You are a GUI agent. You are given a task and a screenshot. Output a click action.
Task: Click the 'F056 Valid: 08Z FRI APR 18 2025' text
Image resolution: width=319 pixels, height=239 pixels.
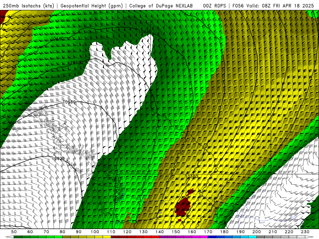tap(273, 6)
